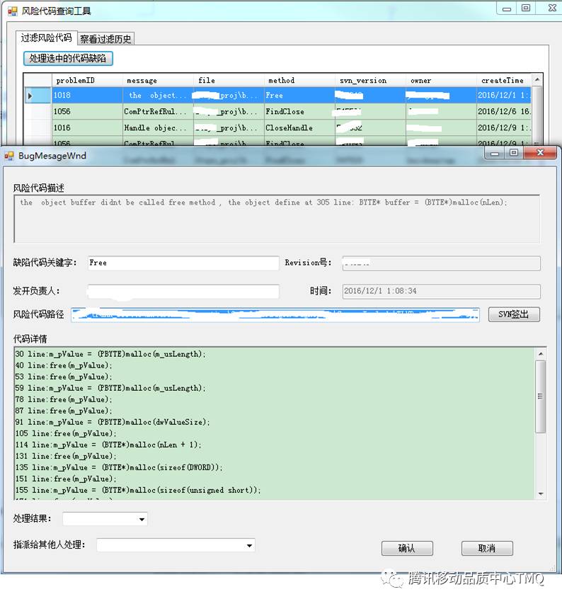Click code line 30 m_pValue malloc(m_usLength)

pyautogui.click(x=110, y=354)
